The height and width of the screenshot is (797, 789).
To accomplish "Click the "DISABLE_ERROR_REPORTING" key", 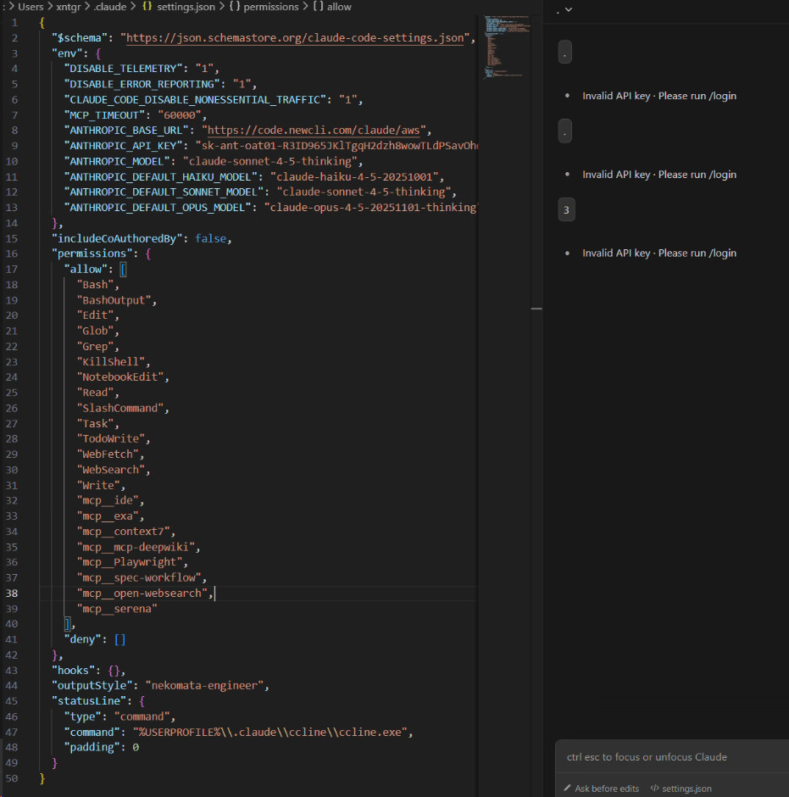I will [142, 84].
